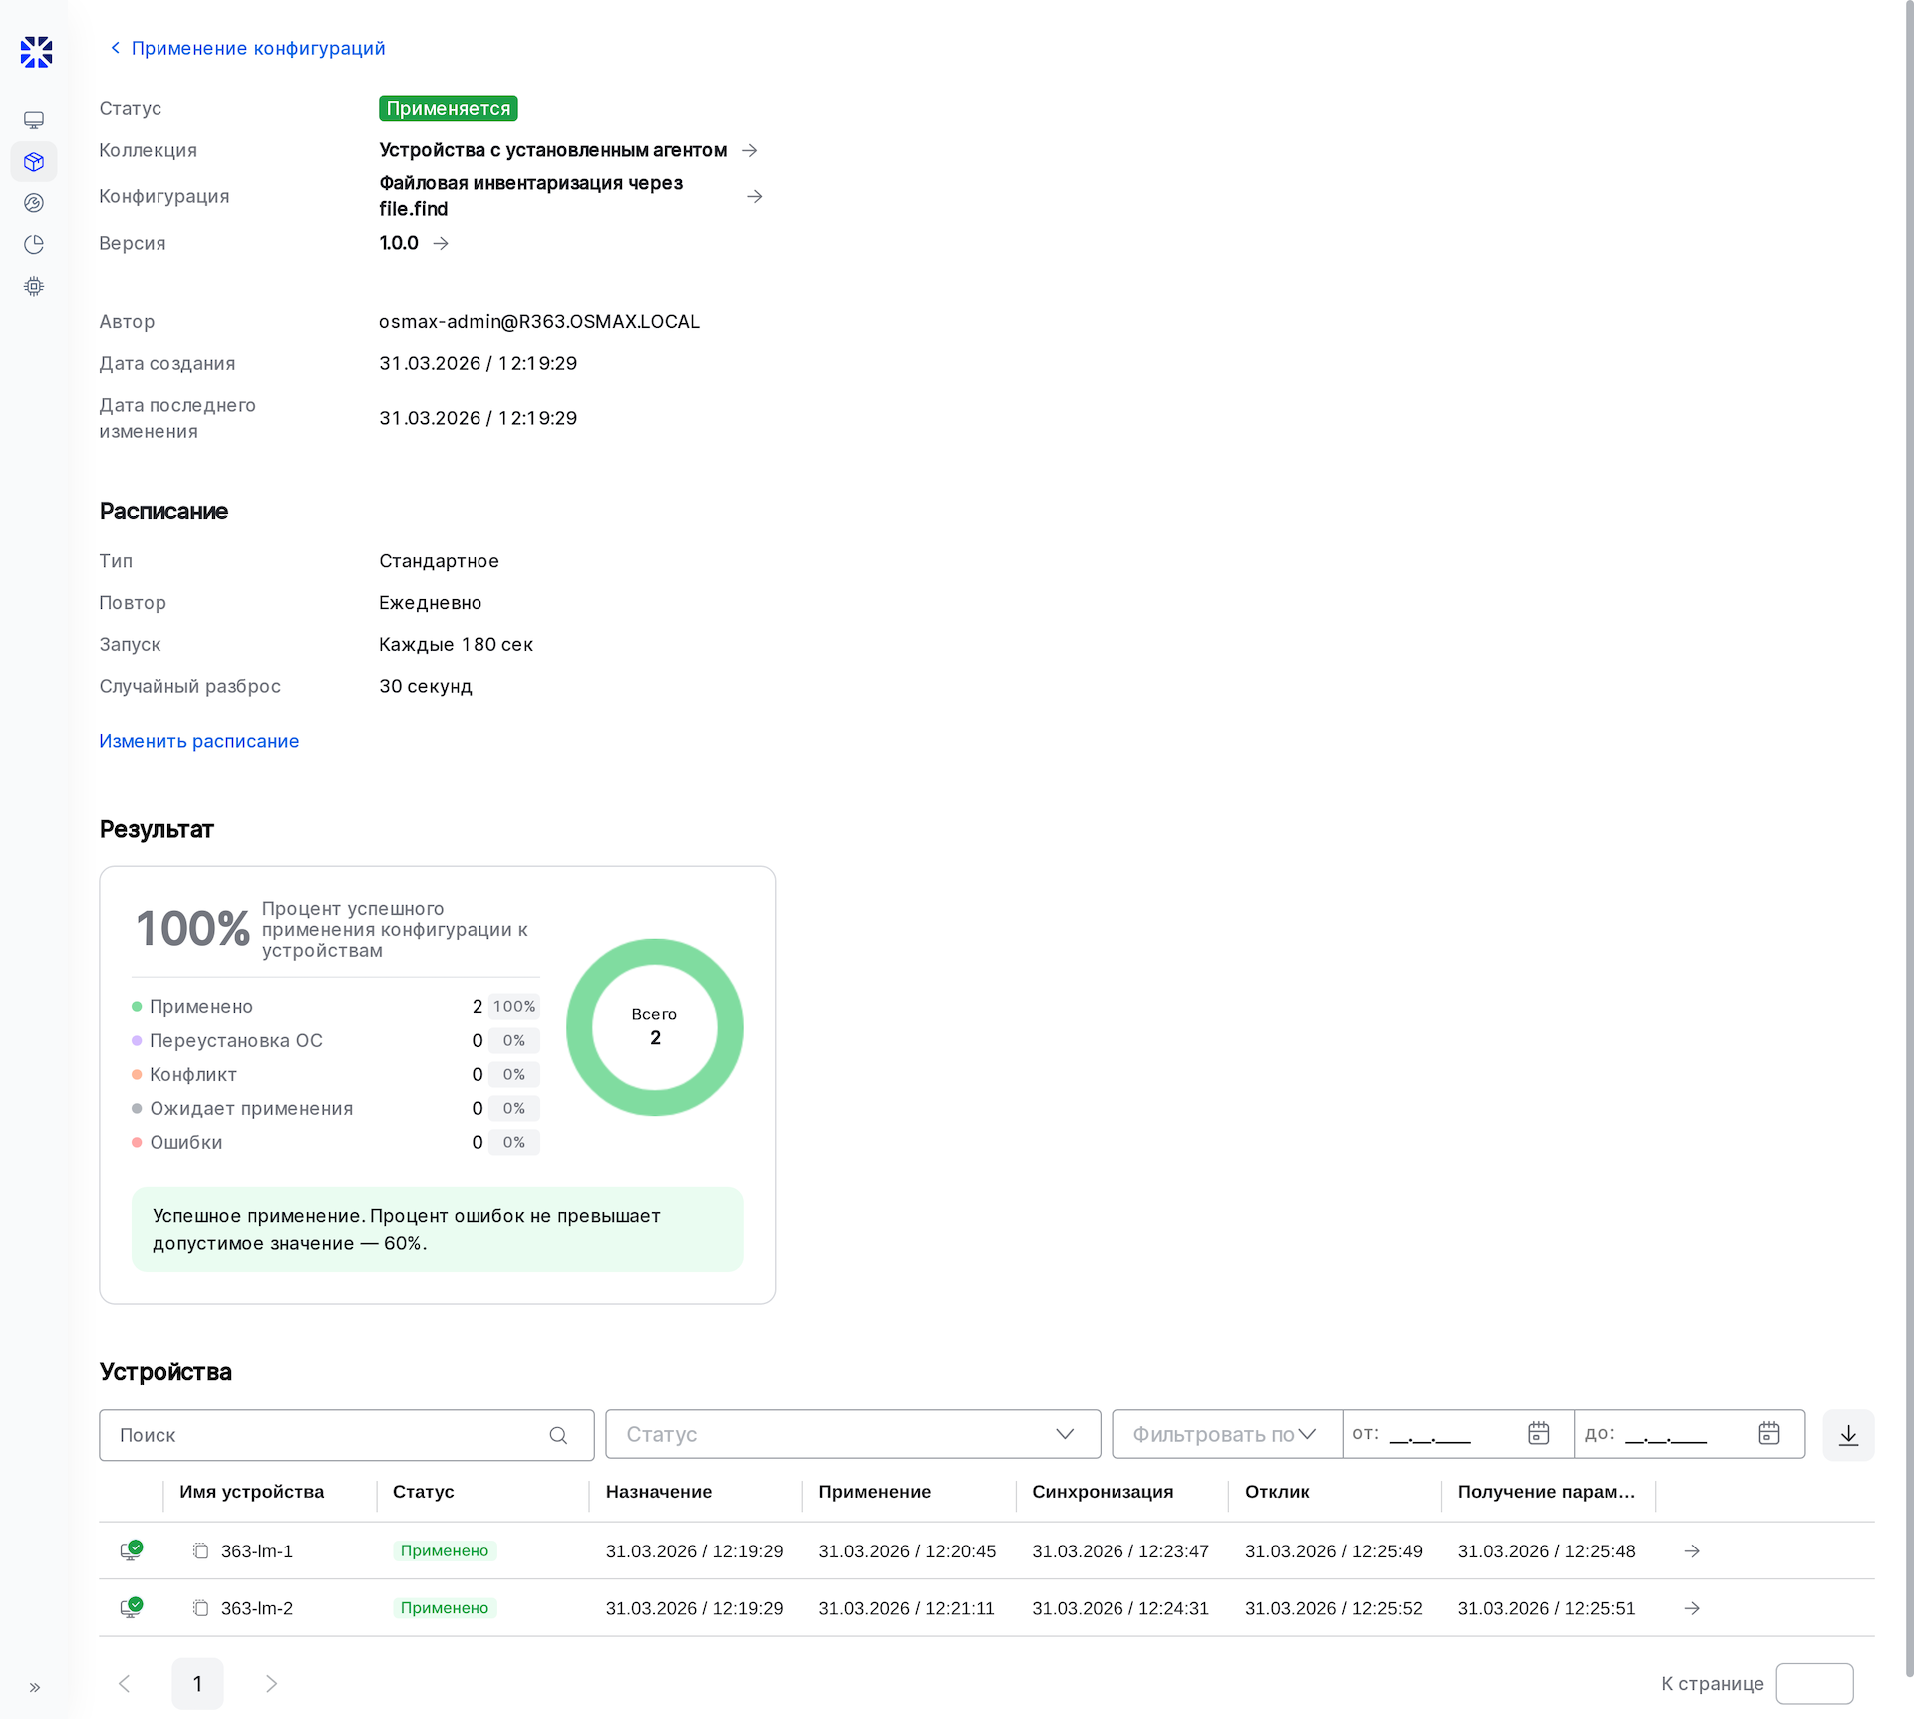Sort by the Имя устройства column header
The height and width of the screenshot is (1719, 1914).
251,1492
